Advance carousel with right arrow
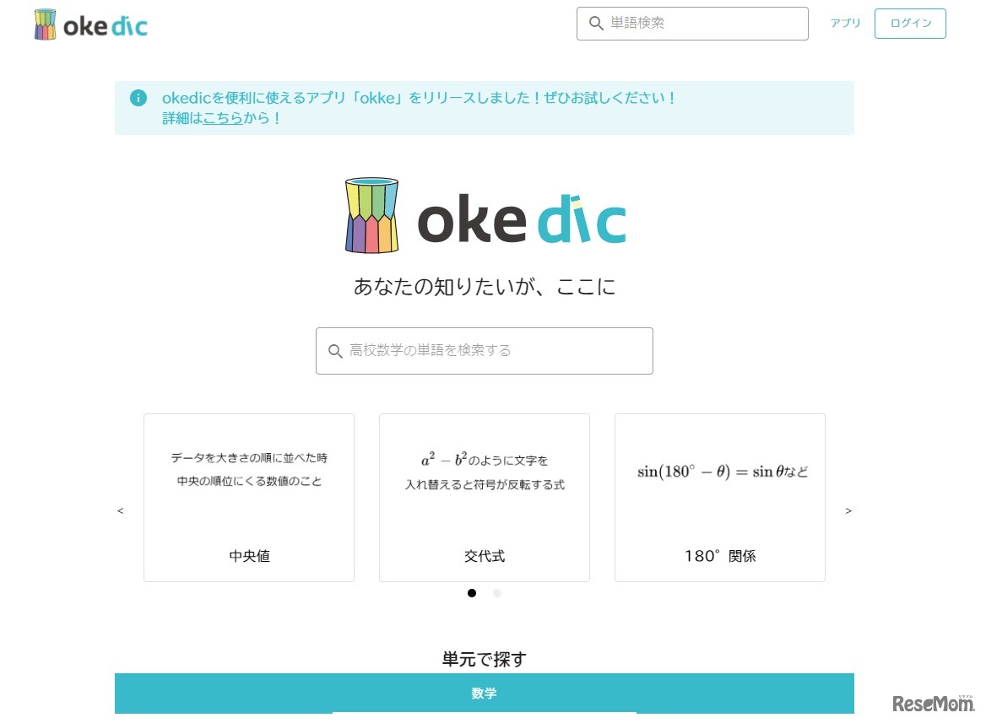986x723 pixels. (x=848, y=510)
